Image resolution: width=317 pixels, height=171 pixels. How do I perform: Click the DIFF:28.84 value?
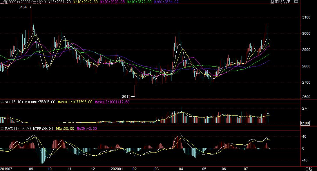point(43,128)
